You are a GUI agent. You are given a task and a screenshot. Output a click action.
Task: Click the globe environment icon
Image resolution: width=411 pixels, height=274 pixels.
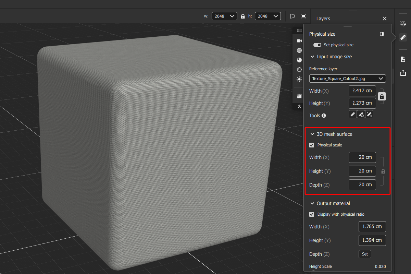click(x=299, y=50)
